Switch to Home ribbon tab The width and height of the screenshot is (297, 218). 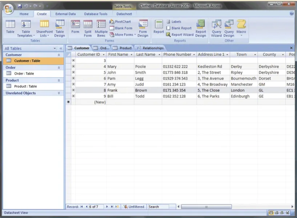click(24, 14)
